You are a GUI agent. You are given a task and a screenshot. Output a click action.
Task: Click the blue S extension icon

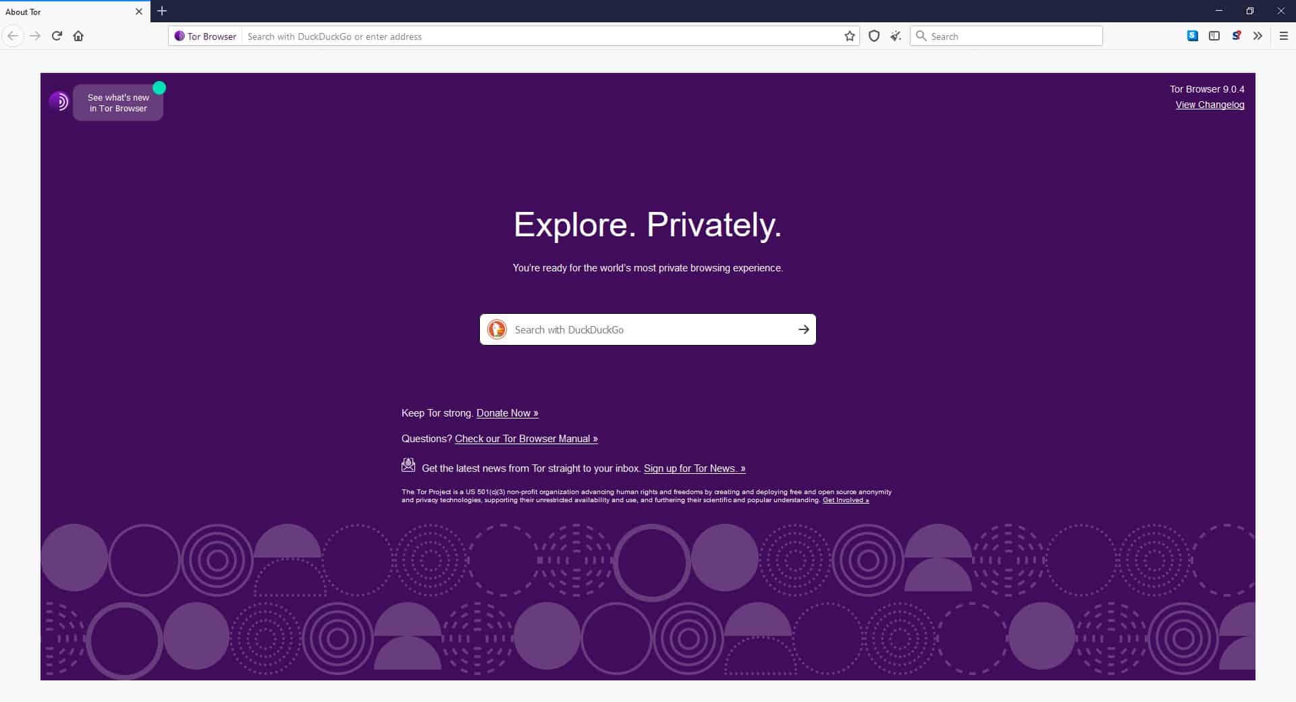(1192, 36)
